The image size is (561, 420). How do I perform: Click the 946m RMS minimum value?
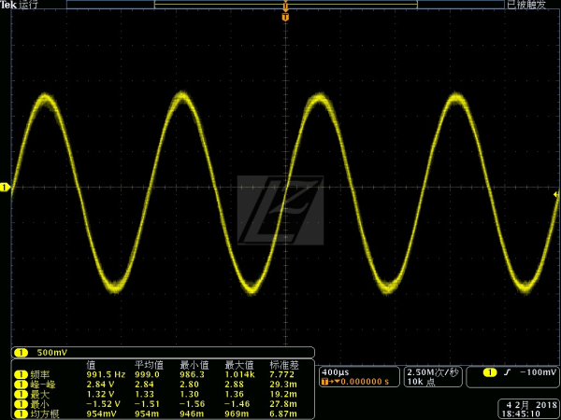click(x=192, y=414)
